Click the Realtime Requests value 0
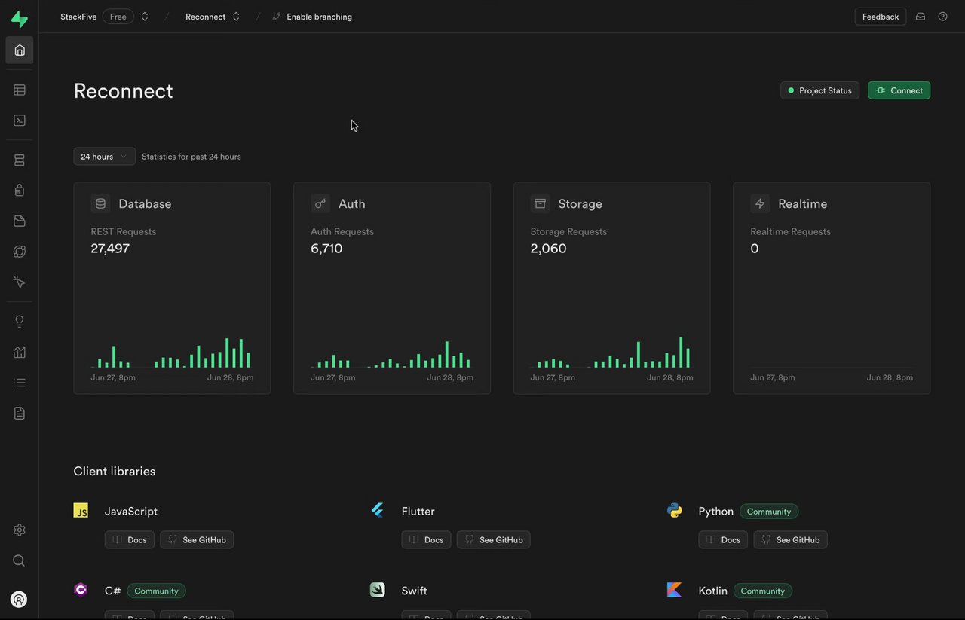 click(x=755, y=249)
